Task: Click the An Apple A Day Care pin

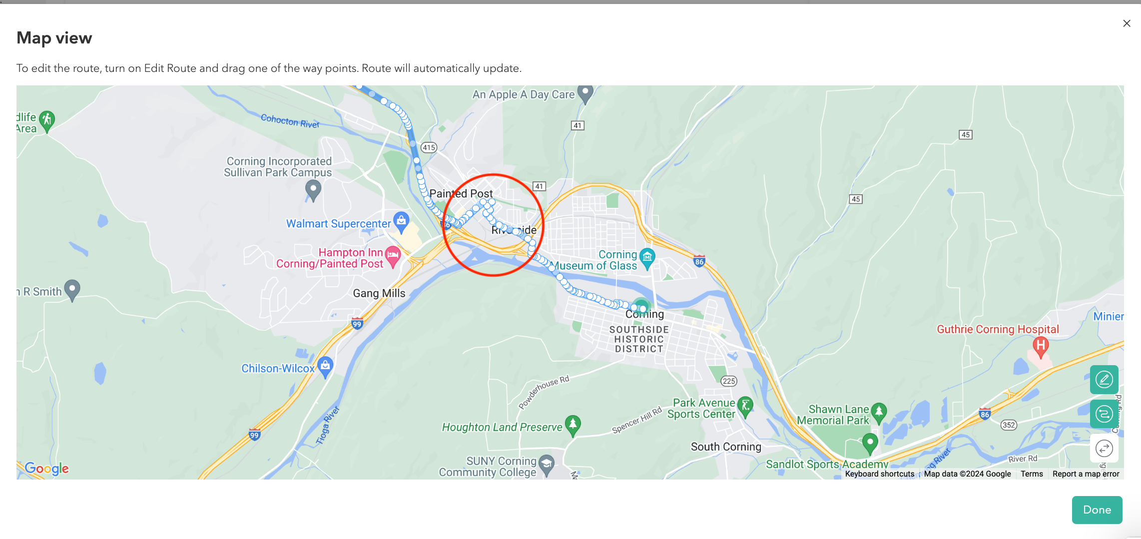Action: coord(585,94)
